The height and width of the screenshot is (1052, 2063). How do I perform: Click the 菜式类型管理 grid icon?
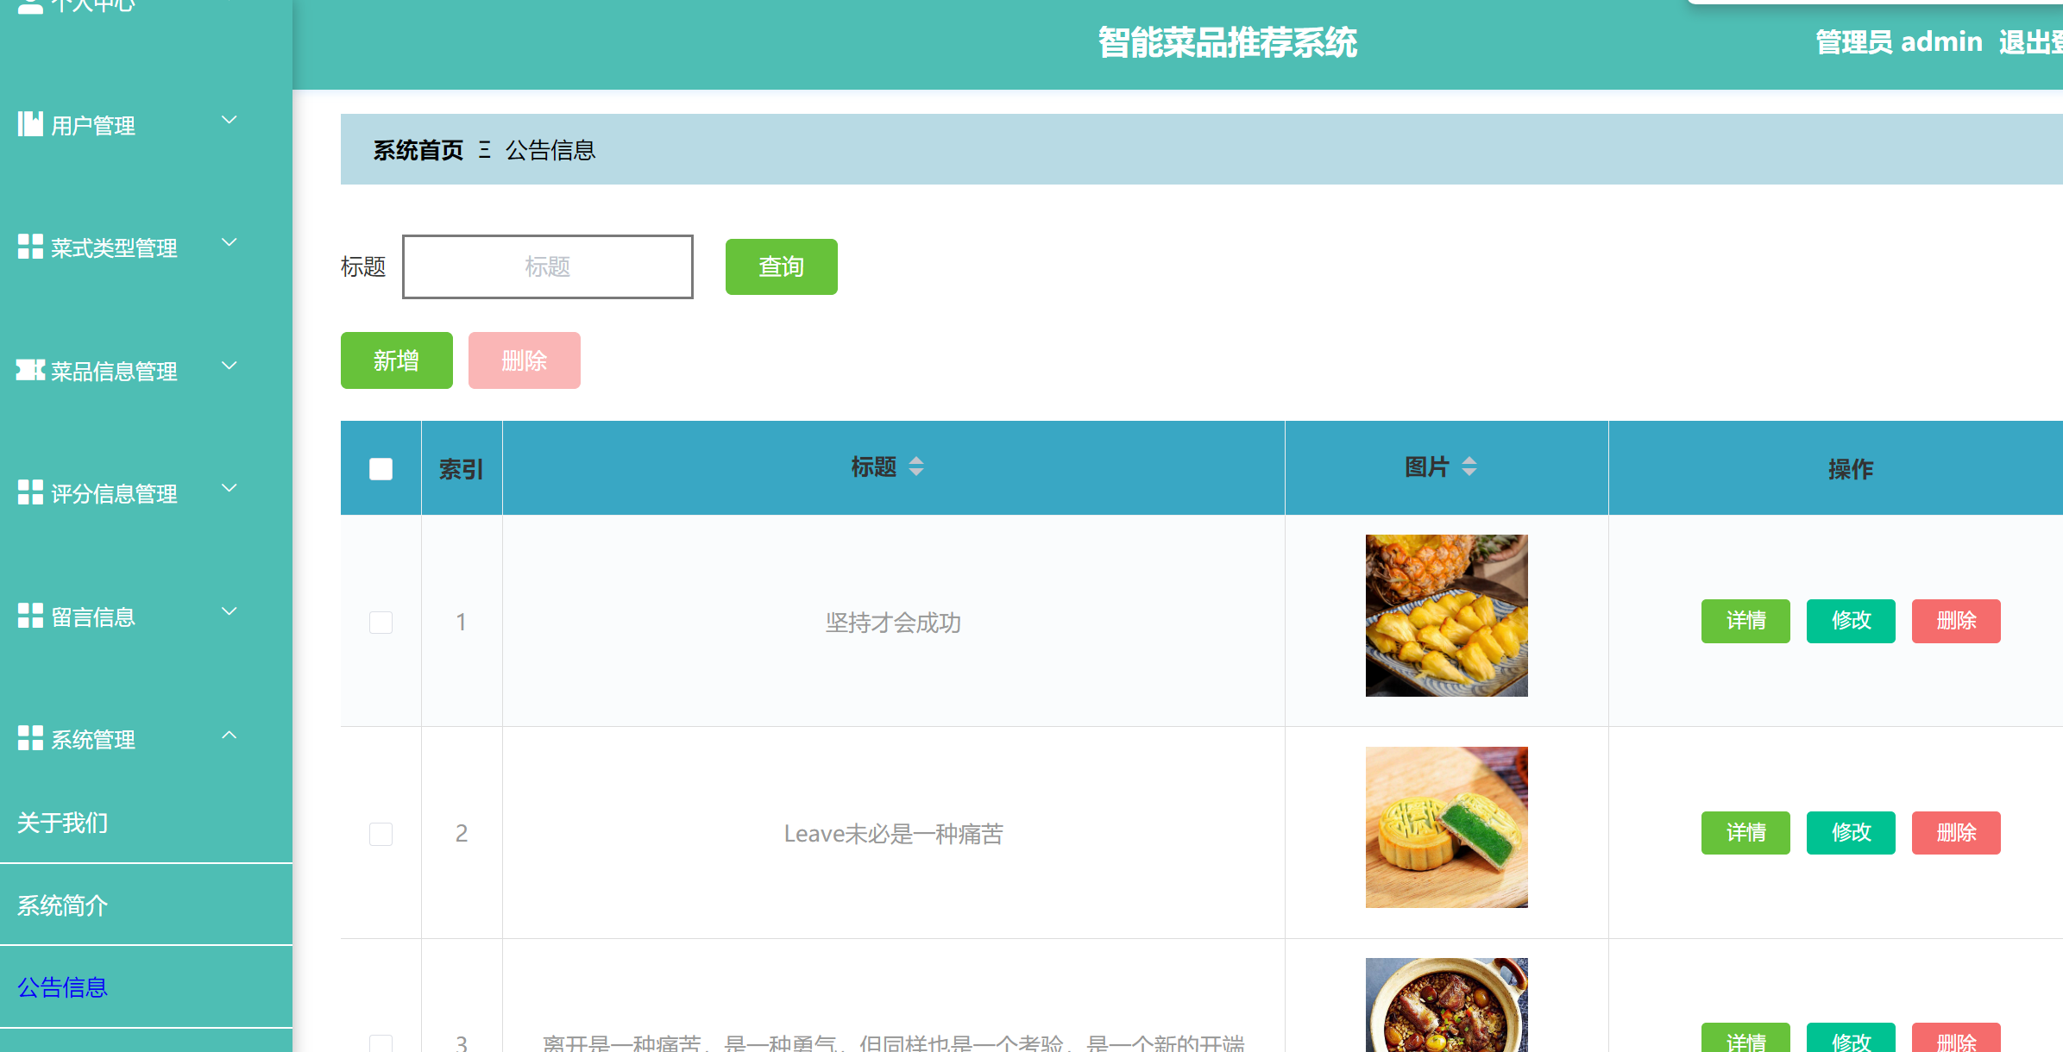click(x=30, y=246)
